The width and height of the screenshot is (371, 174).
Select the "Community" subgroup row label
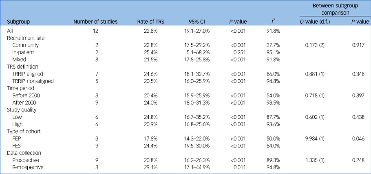point(26,45)
